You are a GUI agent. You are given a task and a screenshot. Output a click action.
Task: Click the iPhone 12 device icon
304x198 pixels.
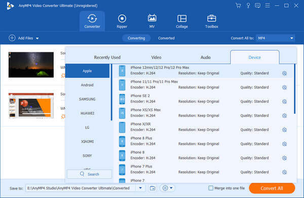pyautogui.click(x=122, y=71)
